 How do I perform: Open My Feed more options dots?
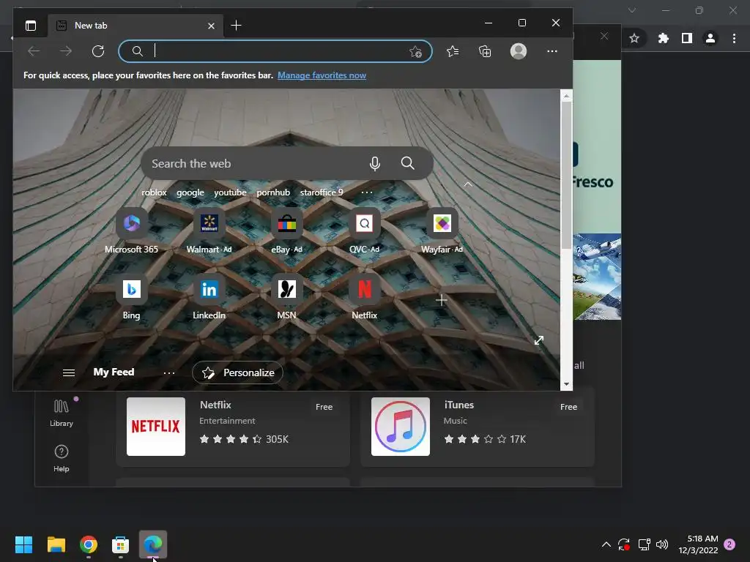(169, 372)
